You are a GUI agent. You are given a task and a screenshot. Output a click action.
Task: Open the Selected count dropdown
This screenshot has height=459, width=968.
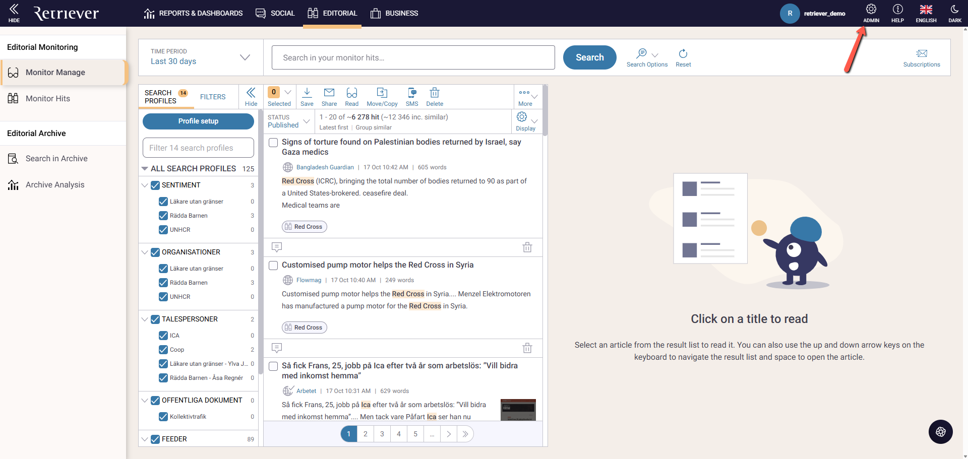coord(280,97)
